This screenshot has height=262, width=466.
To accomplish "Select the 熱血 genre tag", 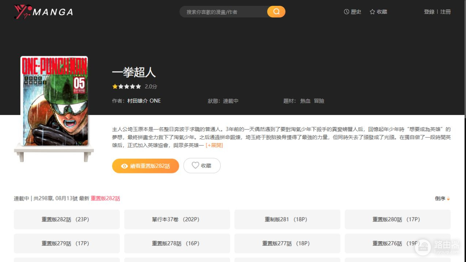I will tap(305, 101).
